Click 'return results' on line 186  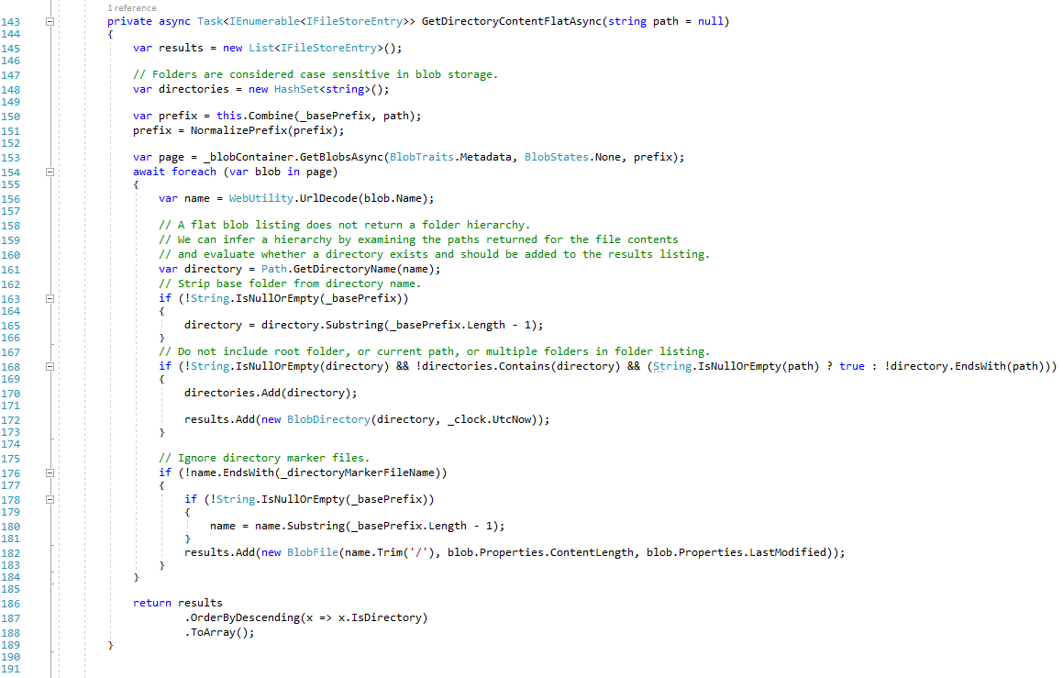tap(178, 604)
